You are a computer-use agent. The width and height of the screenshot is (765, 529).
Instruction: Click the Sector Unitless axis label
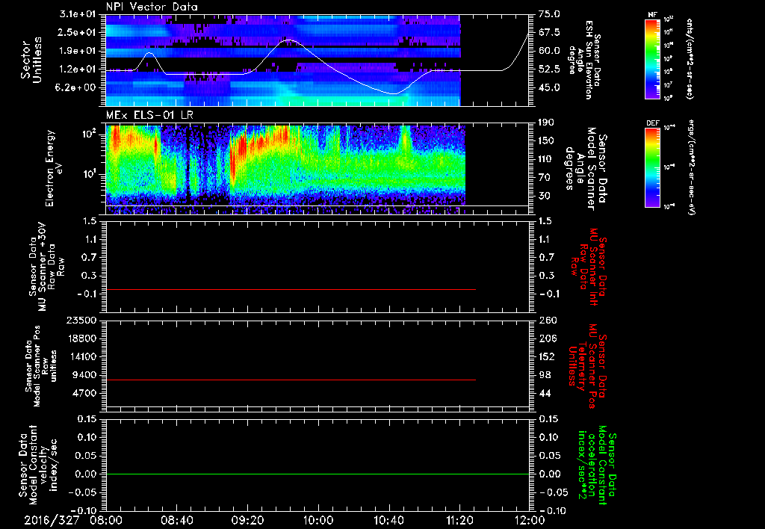31,60
